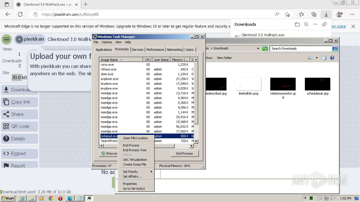The width and height of the screenshot is (360, 202).
Task: Open Internet Explorer from taskbar
Action: click(x=22, y=198)
